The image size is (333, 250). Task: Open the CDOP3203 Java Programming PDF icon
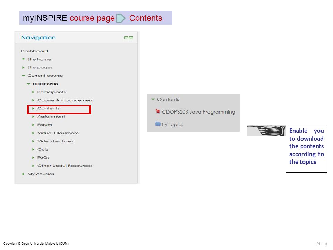coord(157,111)
